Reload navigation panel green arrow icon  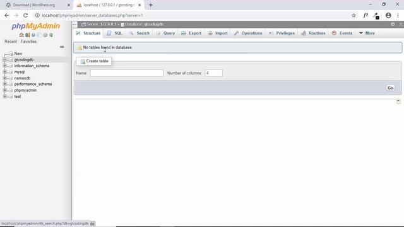51,35
